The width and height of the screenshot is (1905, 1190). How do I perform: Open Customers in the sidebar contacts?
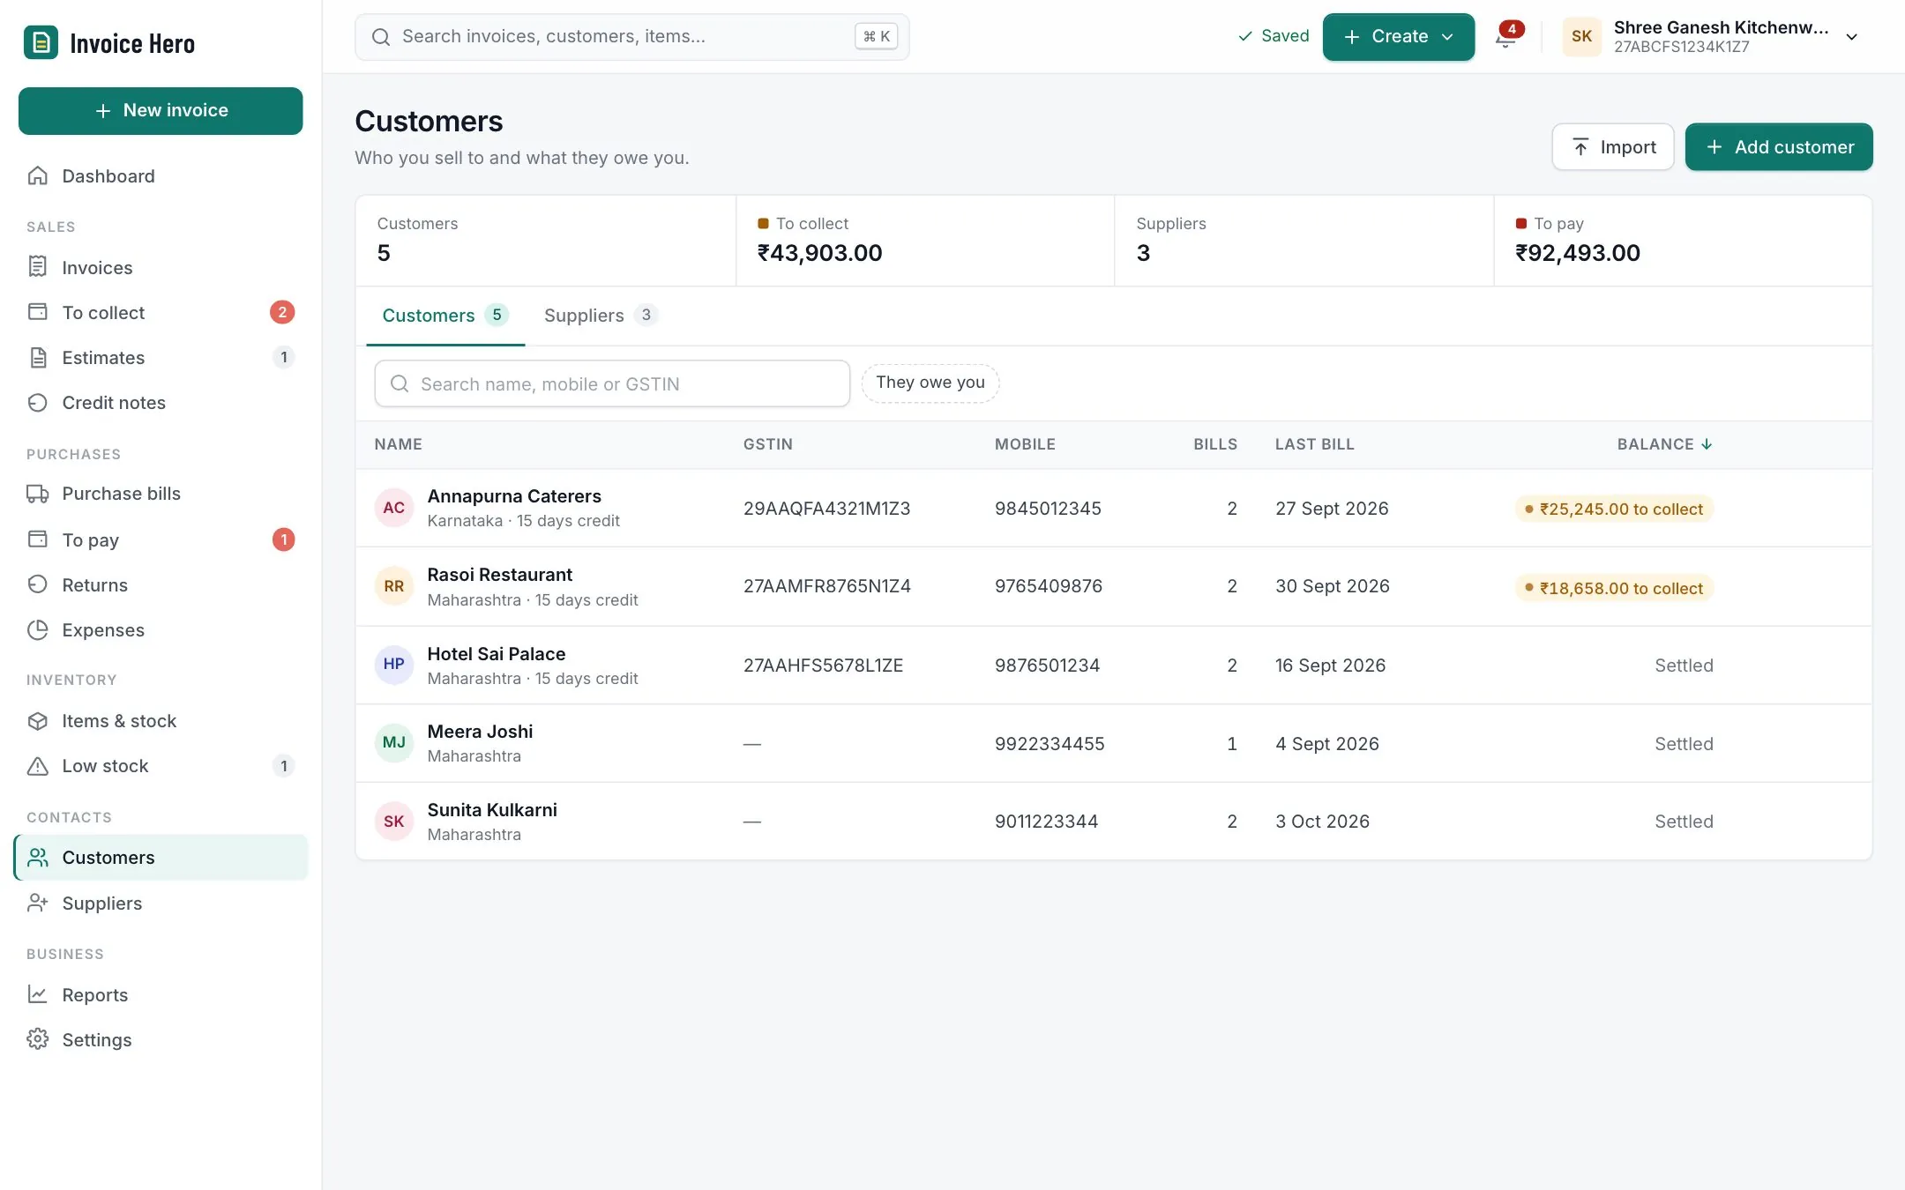click(161, 858)
